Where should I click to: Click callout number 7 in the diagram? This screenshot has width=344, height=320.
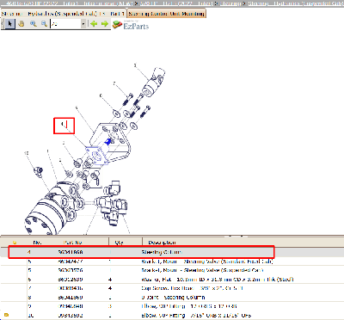114,83
